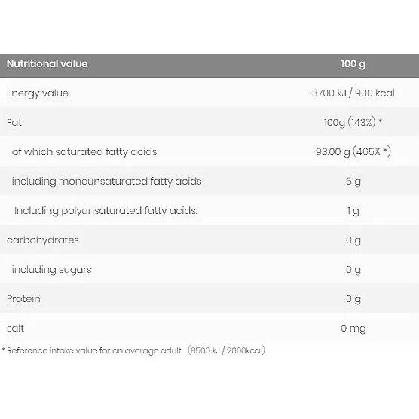Screen dimensions: 419x419
Task: Select the 100 g column header
Action: [353, 64]
